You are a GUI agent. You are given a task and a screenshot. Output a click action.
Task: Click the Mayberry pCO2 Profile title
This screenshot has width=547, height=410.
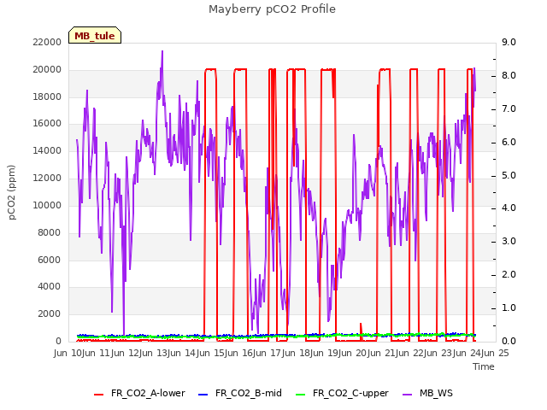pyautogui.click(x=272, y=9)
